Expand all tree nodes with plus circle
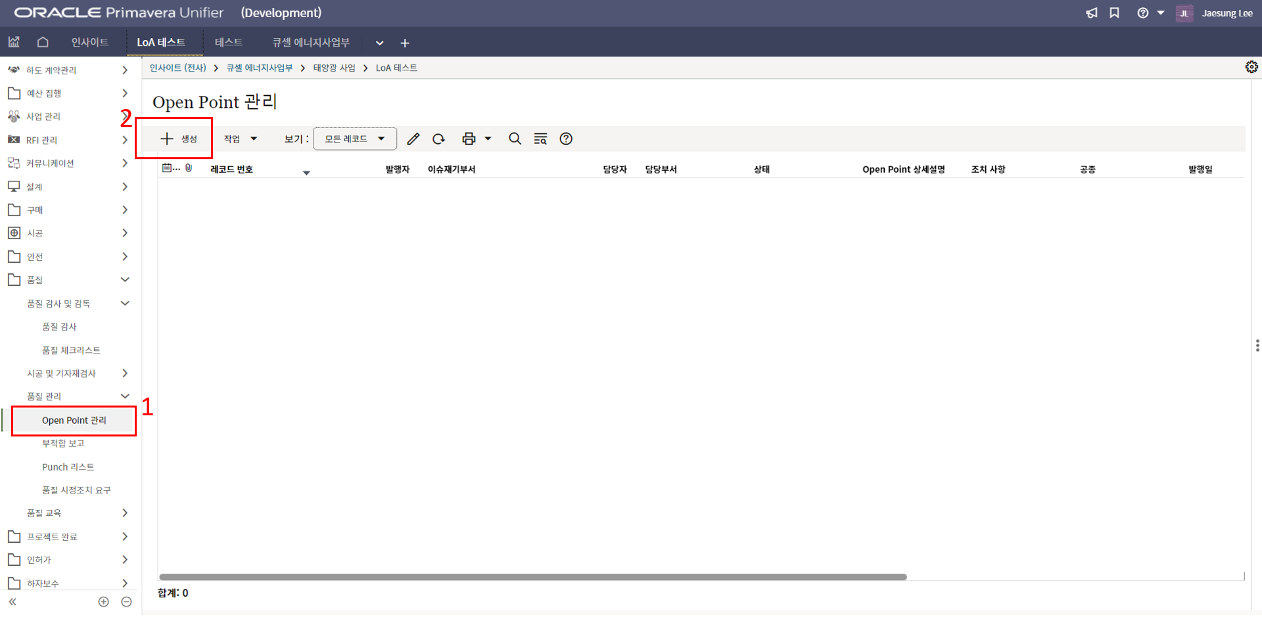 tap(103, 602)
